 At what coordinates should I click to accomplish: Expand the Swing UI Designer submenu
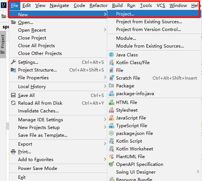click(198, 171)
